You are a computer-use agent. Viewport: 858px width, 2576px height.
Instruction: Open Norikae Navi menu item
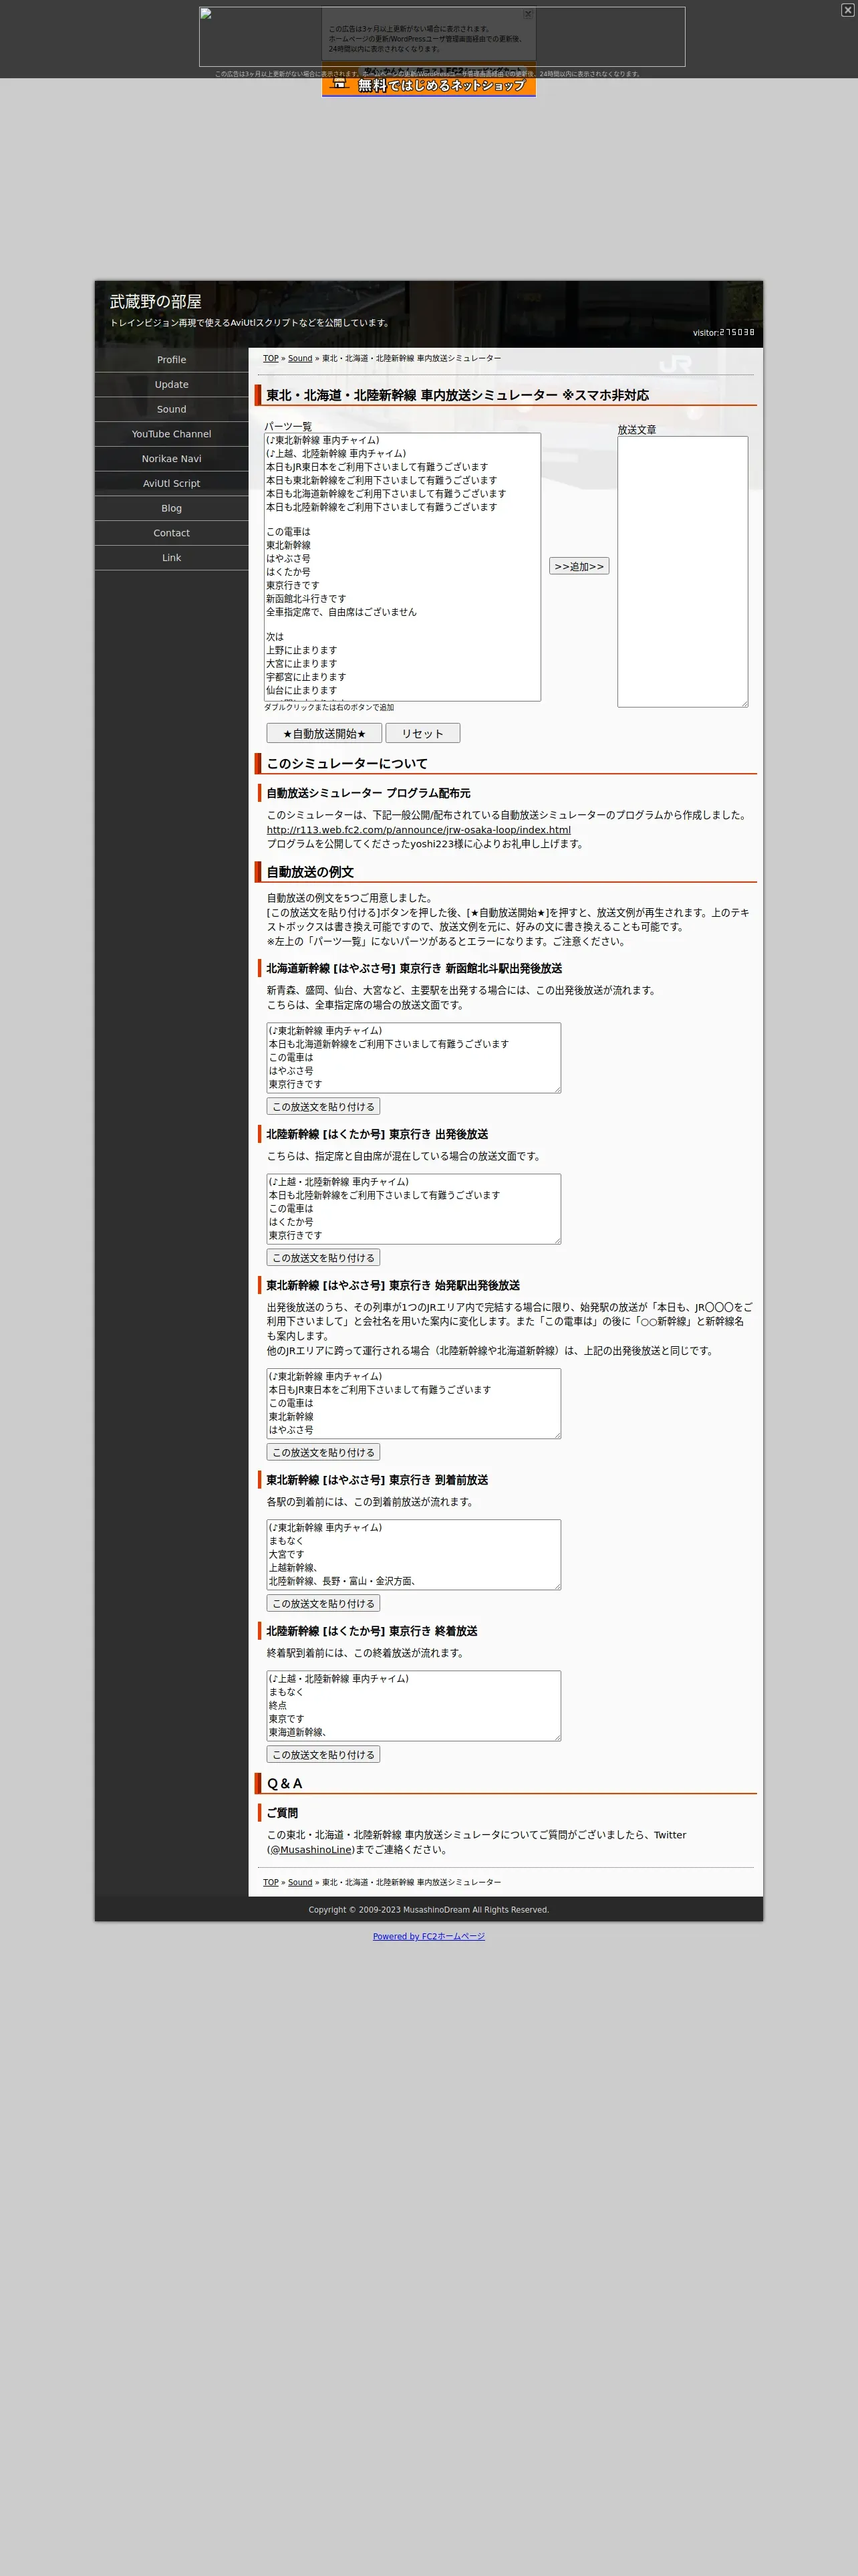(x=172, y=459)
